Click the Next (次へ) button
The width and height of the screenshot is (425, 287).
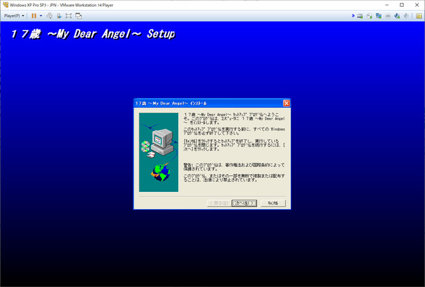point(244,203)
